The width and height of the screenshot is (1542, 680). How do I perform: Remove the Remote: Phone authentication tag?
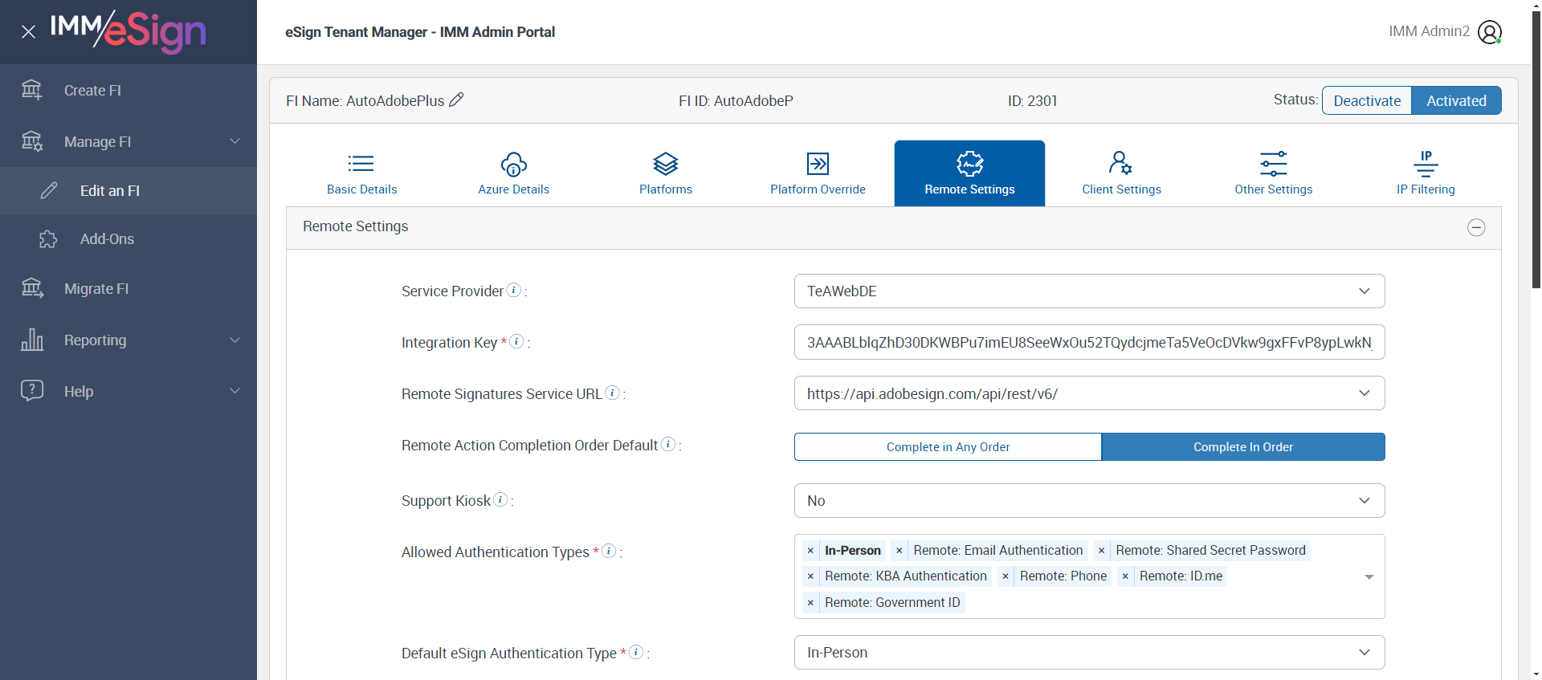[x=1006, y=576]
